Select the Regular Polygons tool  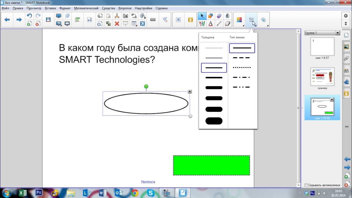[219, 16]
